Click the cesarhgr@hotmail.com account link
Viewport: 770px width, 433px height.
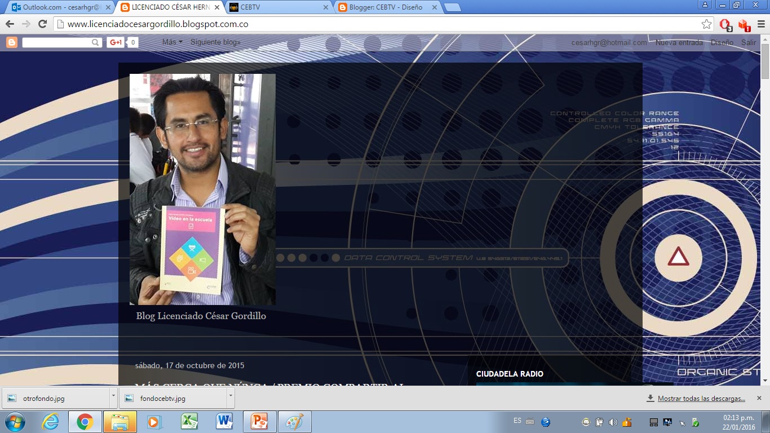coord(609,43)
